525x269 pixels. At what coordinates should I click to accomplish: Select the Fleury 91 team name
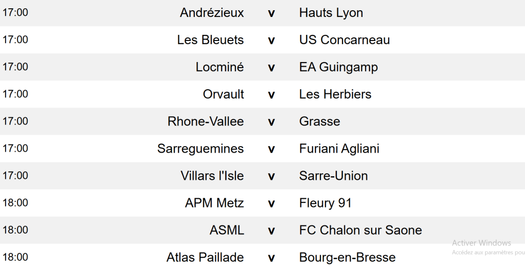pos(325,203)
